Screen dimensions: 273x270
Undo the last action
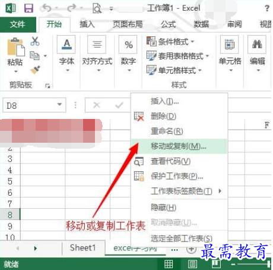point(47,8)
